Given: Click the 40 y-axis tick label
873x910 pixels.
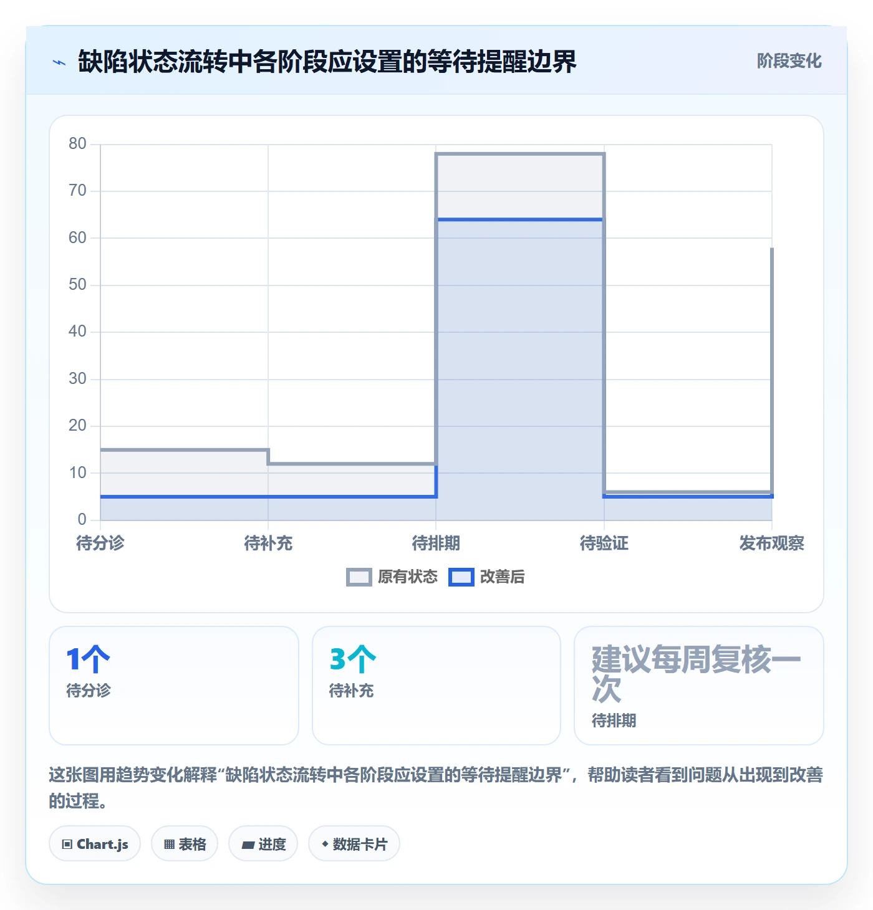Looking at the screenshot, I should [77, 332].
